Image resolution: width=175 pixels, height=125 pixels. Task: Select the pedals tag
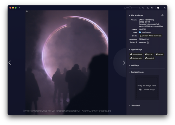pyautogui.click(x=159, y=54)
